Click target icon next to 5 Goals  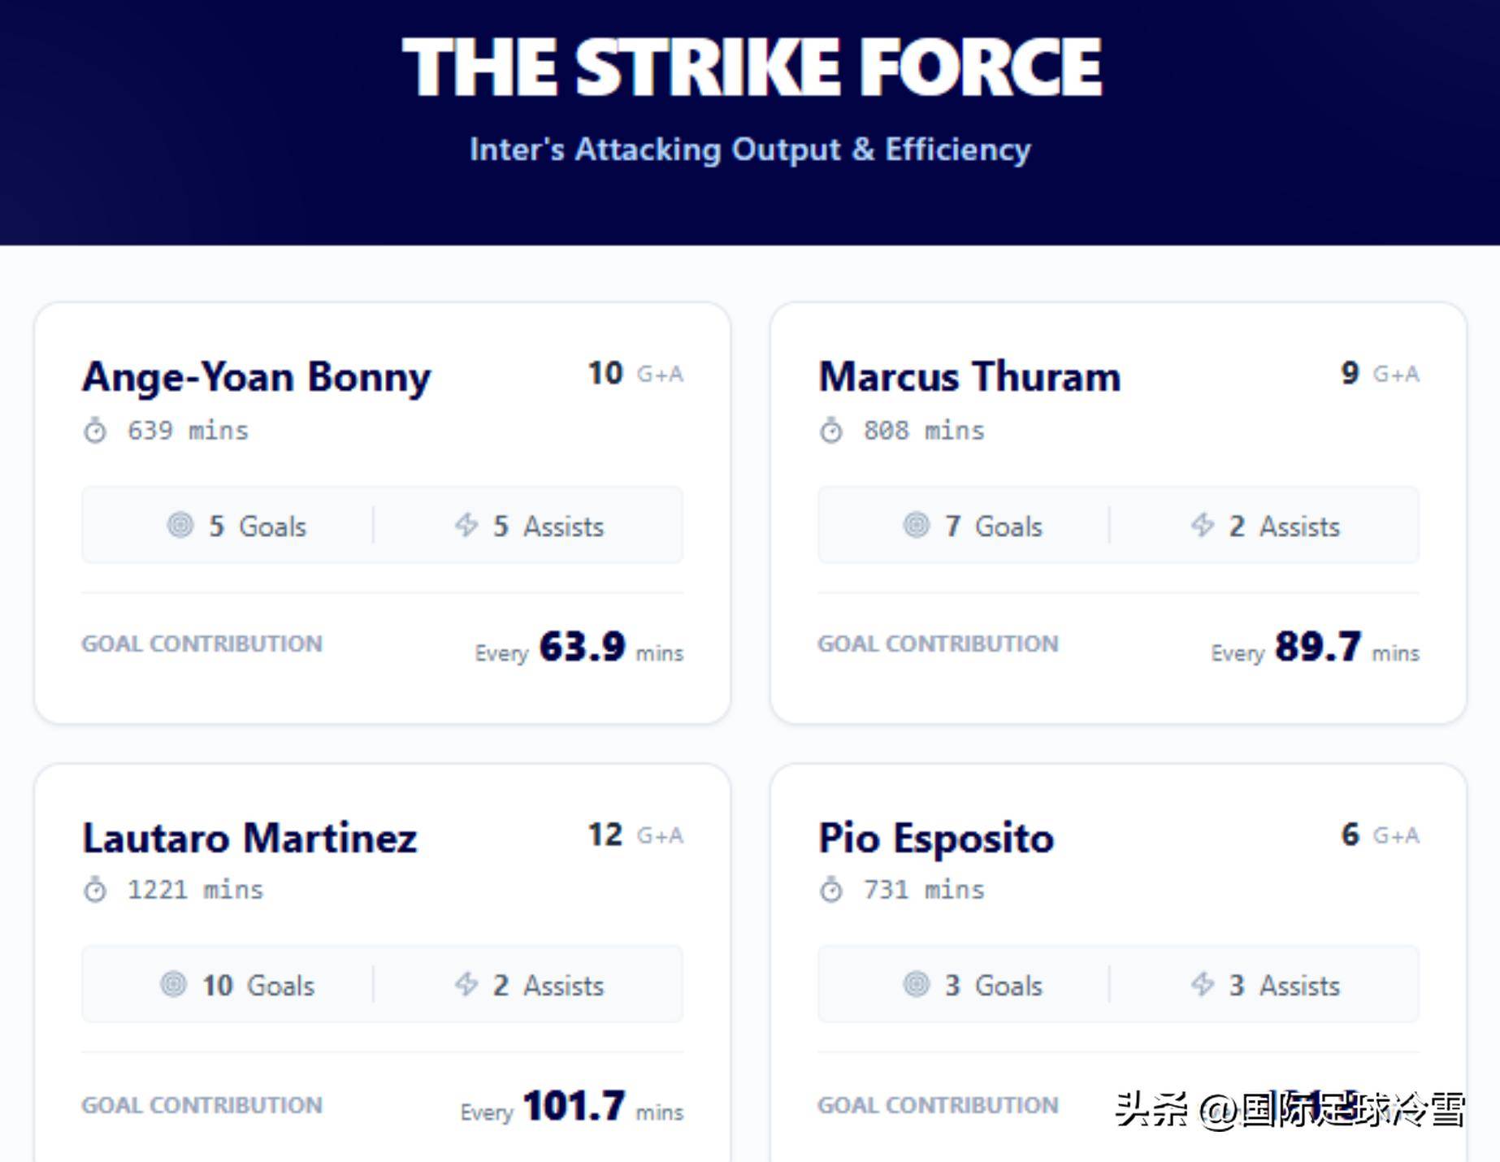click(180, 526)
